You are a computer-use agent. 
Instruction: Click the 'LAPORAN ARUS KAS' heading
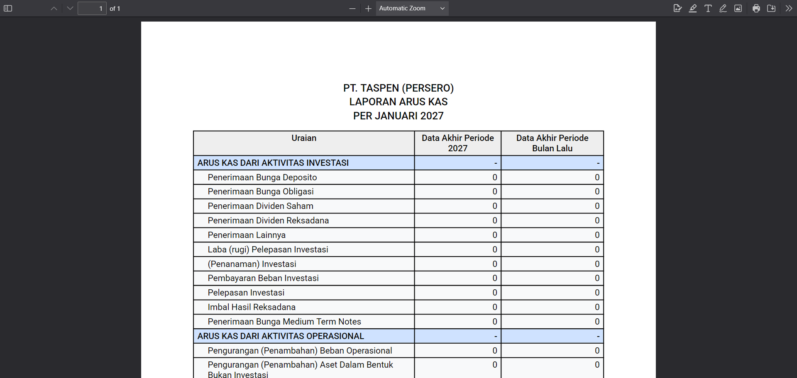tap(398, 102)
